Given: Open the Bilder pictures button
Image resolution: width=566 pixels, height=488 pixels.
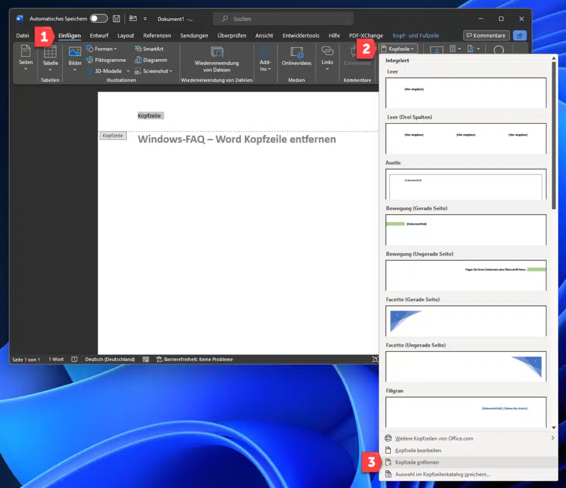Looking at the screenshot, I should pos(75,59).
